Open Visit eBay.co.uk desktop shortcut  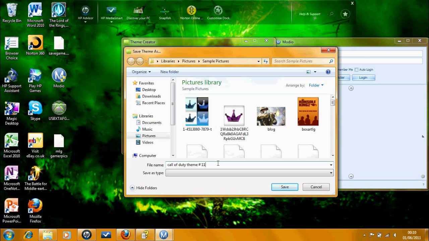point(35,146)
